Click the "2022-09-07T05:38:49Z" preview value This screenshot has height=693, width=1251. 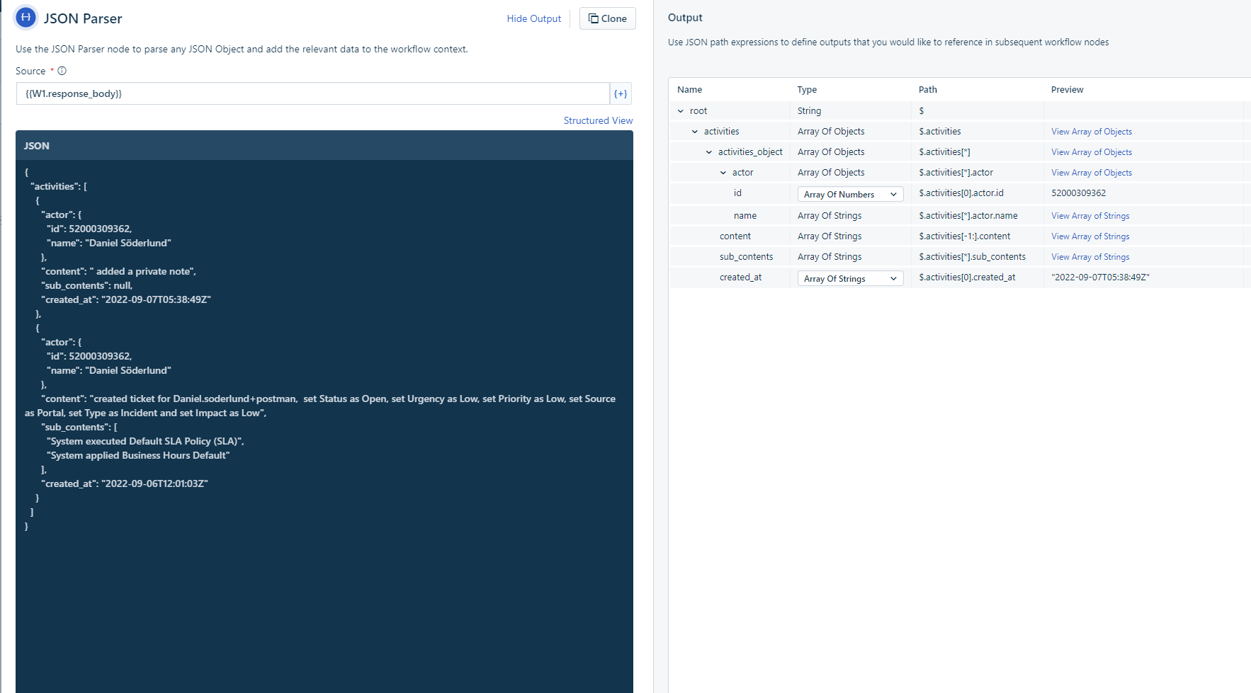click(x=1100, y=277)
